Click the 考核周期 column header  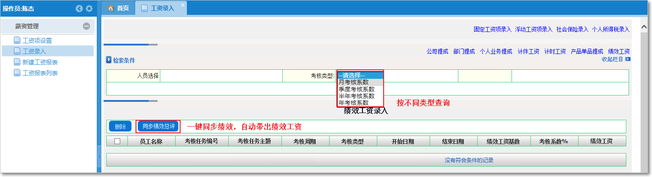point(305,141)
